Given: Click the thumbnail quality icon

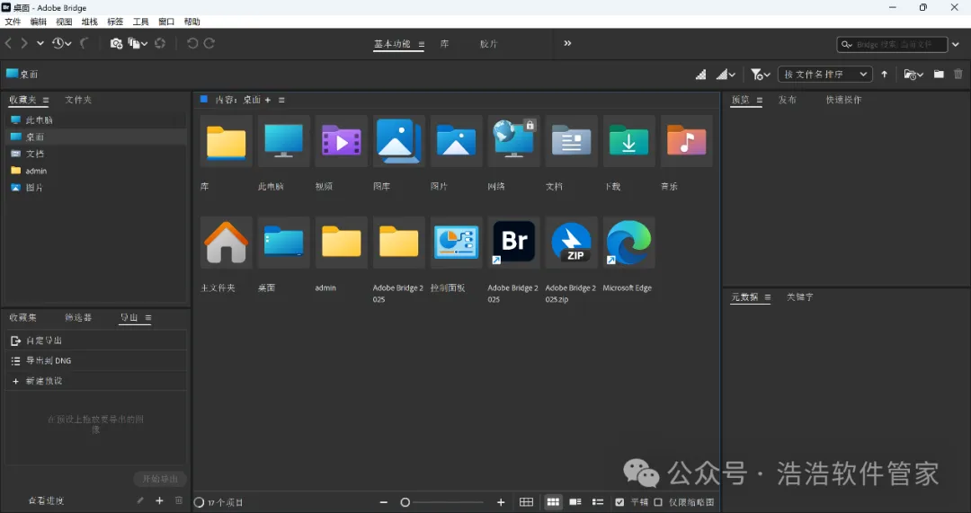Looking at the screenshot, I should (x=700, y=75).
